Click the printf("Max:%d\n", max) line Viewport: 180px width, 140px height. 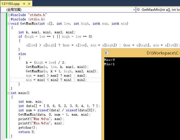(x=41, y=119)
